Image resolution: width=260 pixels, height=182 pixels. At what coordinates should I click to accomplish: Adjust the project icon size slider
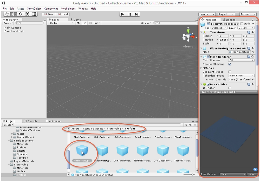coord(192,175)
